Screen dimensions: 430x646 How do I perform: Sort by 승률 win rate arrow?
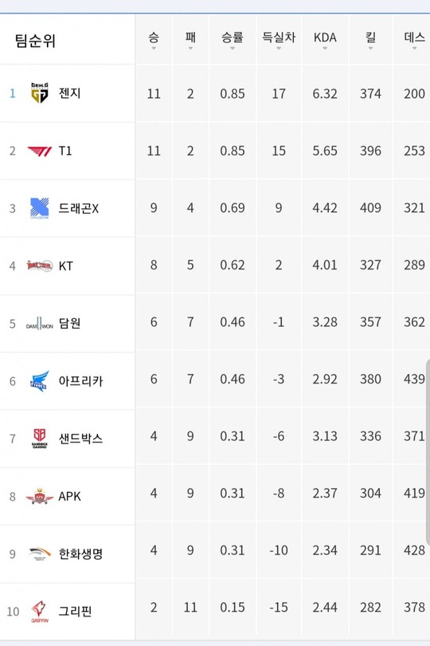232,49
